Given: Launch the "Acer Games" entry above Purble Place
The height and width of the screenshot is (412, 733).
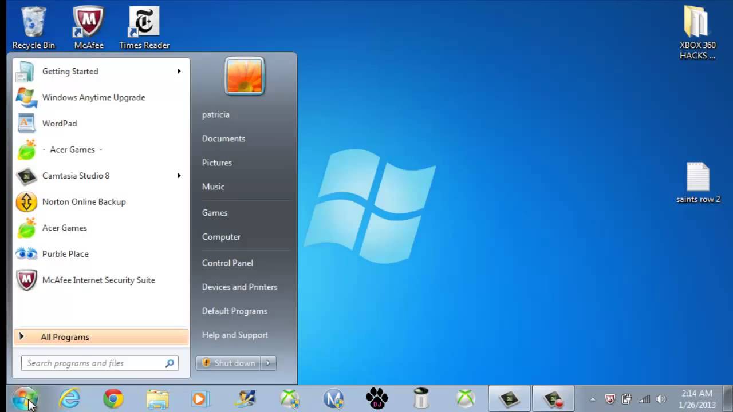Looking at the screenshot, I should click(x=101, y=228).
